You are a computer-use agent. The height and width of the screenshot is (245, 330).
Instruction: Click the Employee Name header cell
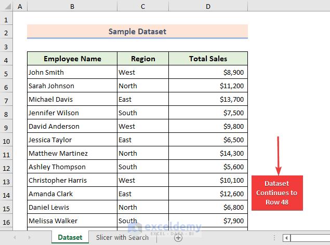click(x=72, y=59)
